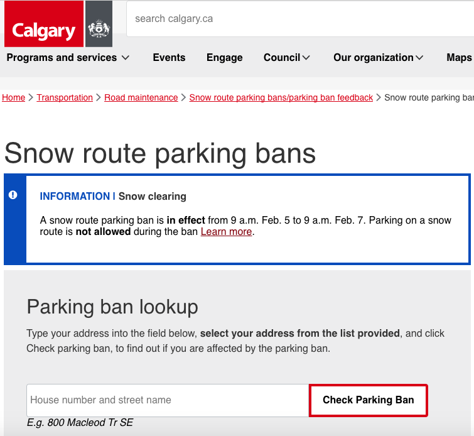Screen dimensions: 474x436
Task: Expand Programs and services chevron
Action: coord(126,58)
